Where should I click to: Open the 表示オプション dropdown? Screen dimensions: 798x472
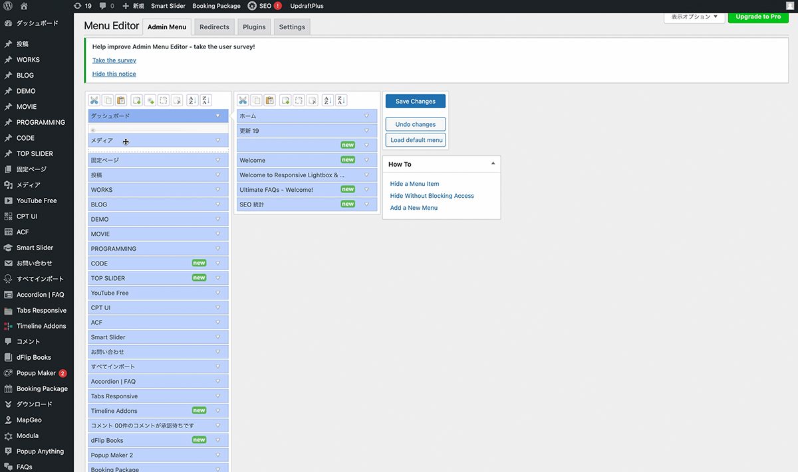694,17
